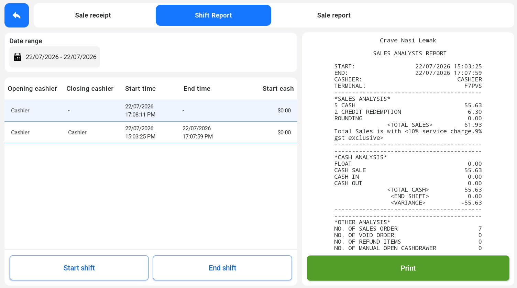The image size is (517, 288).
Task: Print the sales analysis report
Action: point(408,268)
